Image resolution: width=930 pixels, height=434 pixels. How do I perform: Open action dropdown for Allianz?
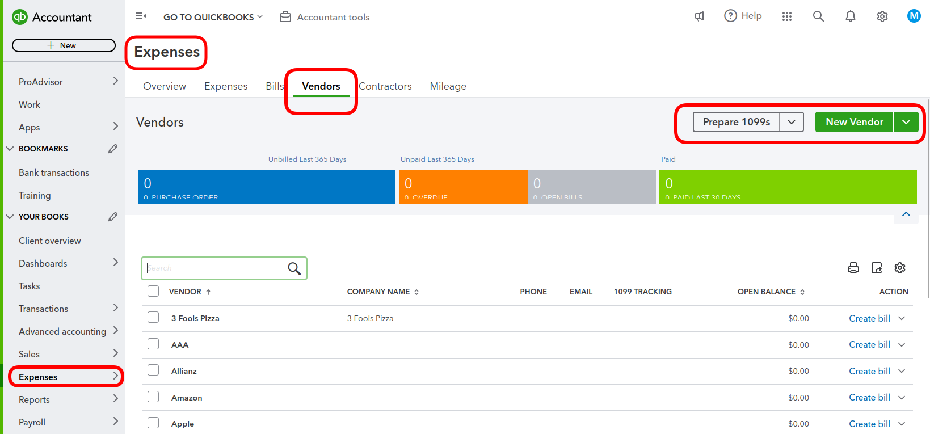click(902, 371)
